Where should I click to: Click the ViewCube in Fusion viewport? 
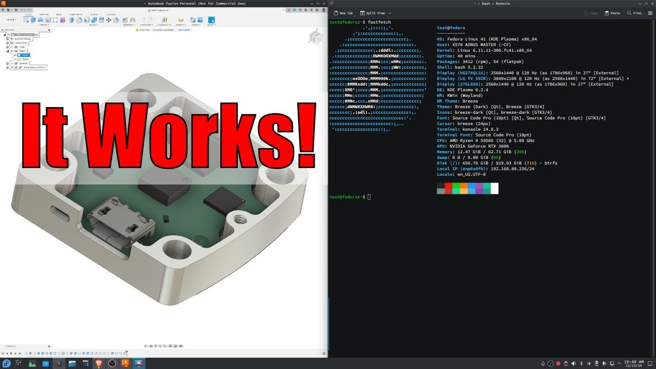point(317,37)
